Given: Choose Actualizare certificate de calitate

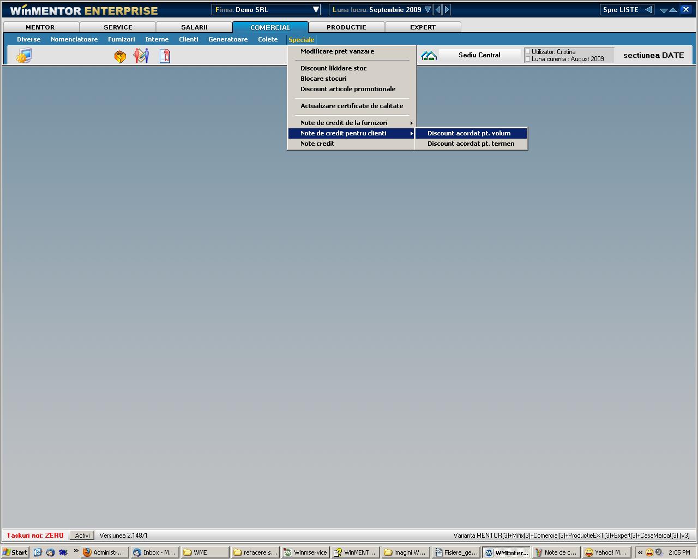Looking at the screenshot, I should pyautogui.click(x=352, y=106).
